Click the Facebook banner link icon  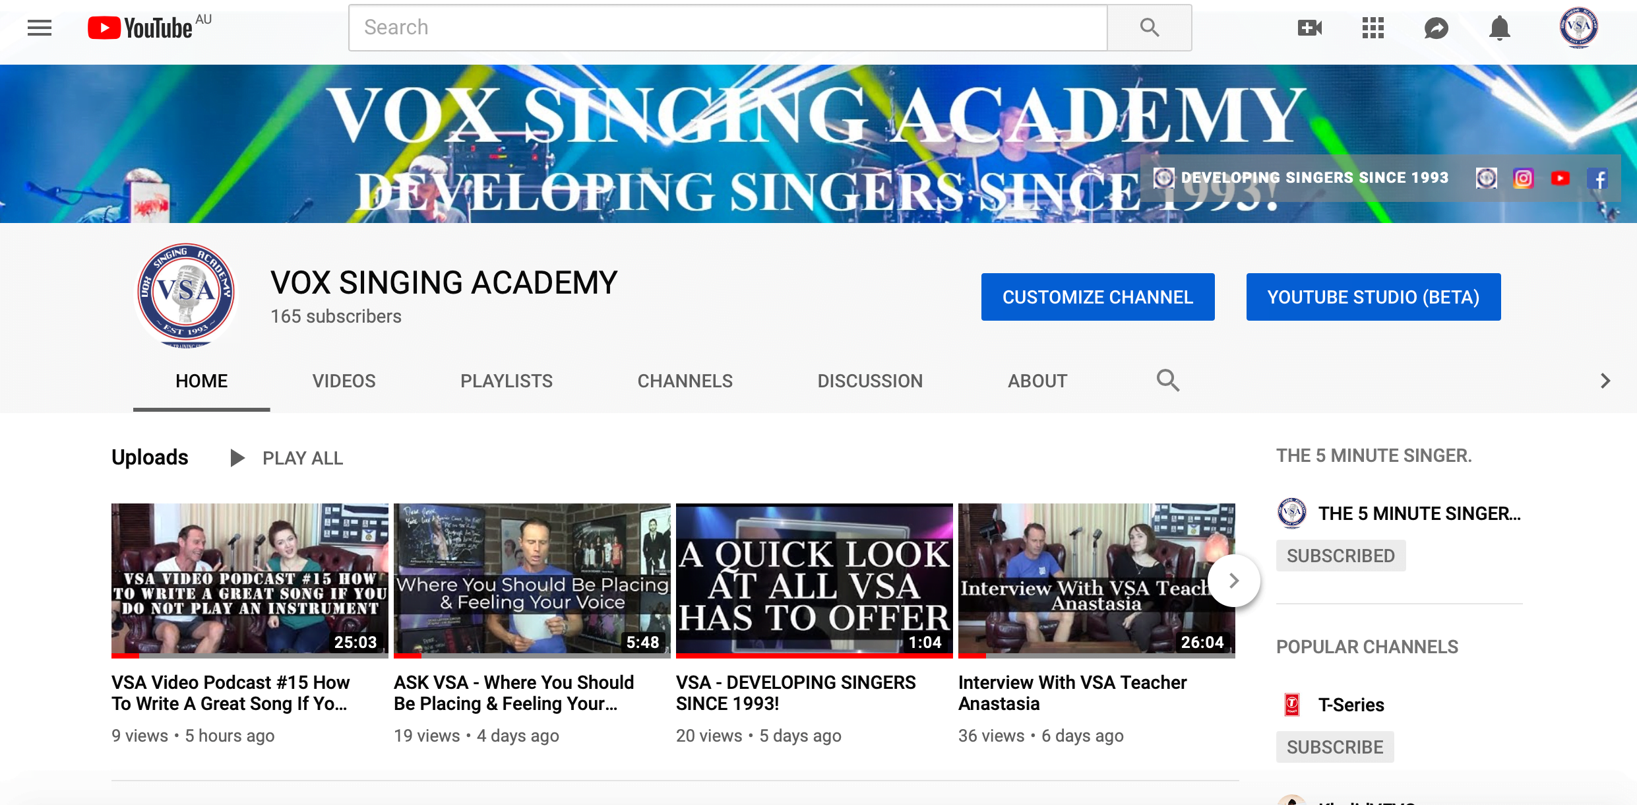(1597, 178)
